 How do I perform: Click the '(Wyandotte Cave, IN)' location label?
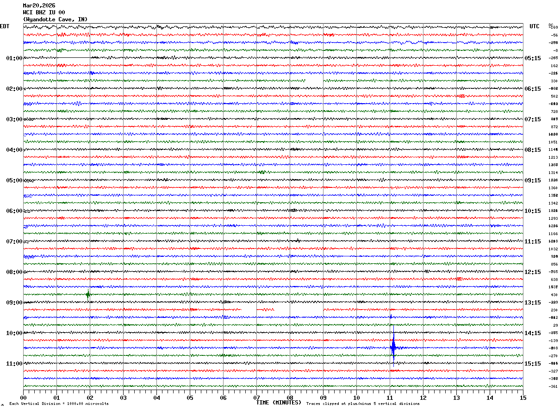[55, 19]
